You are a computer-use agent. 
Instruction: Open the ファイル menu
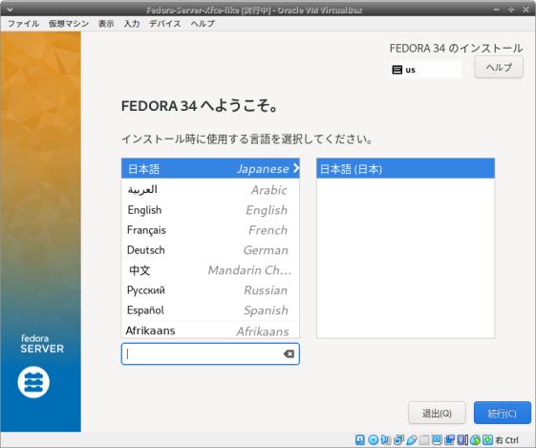coord(24,24)
